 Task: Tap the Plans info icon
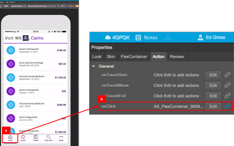click(x=23, y=138)
